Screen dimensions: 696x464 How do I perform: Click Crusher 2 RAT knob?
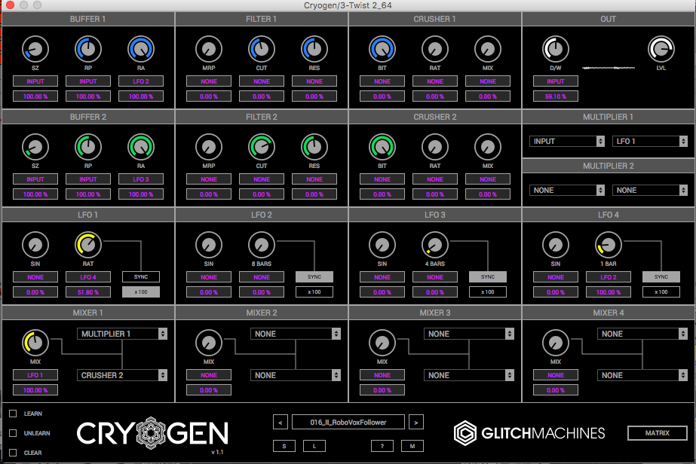click(x=435, y=148)
